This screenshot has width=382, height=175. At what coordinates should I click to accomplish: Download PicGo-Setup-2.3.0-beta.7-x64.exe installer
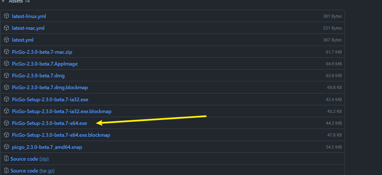coord(50,123)
